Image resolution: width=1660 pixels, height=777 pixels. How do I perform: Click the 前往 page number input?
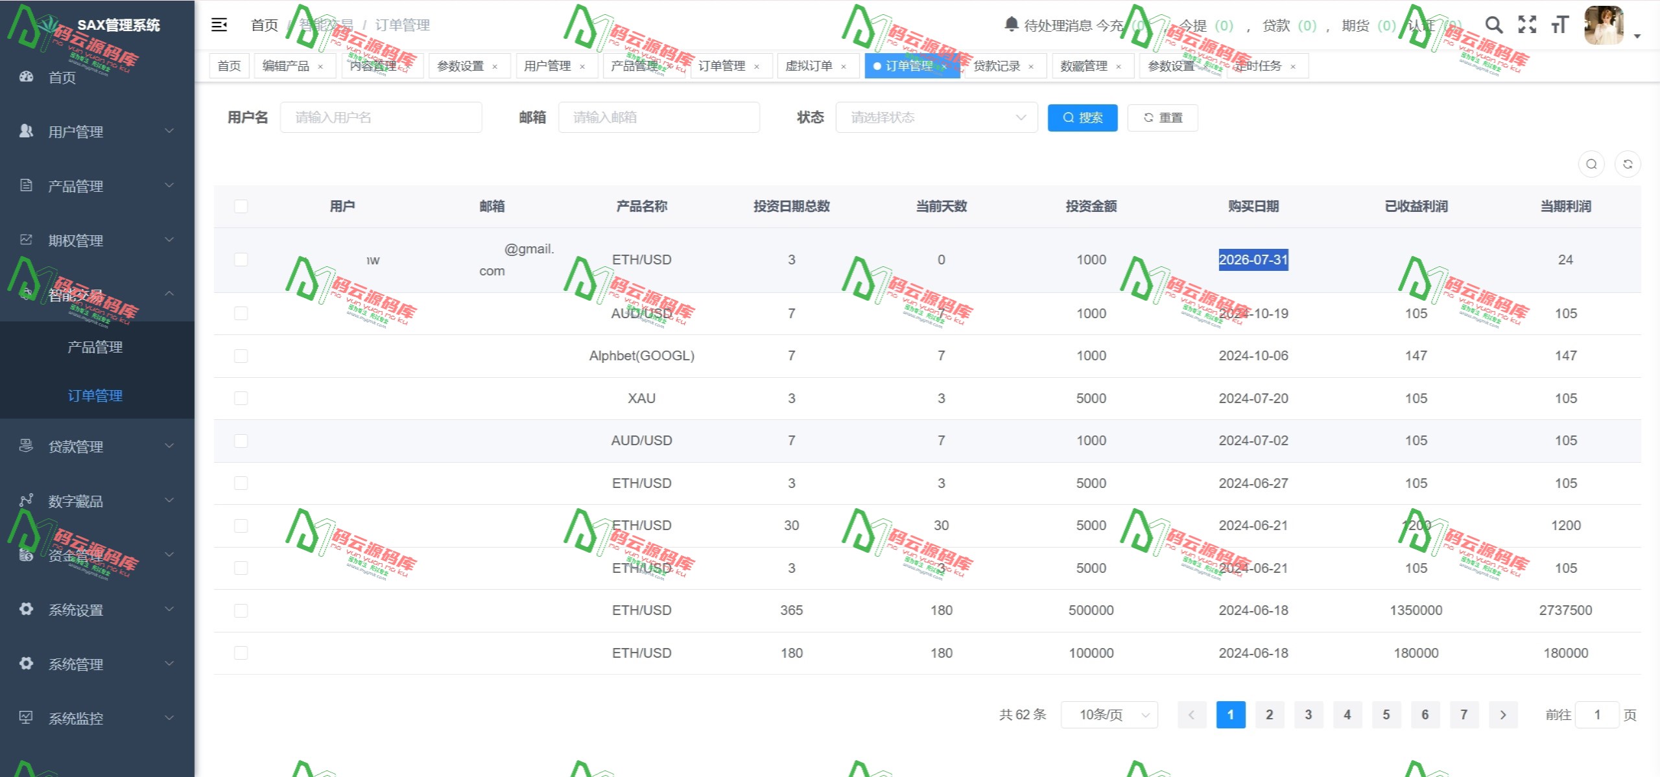[1597, 715]
